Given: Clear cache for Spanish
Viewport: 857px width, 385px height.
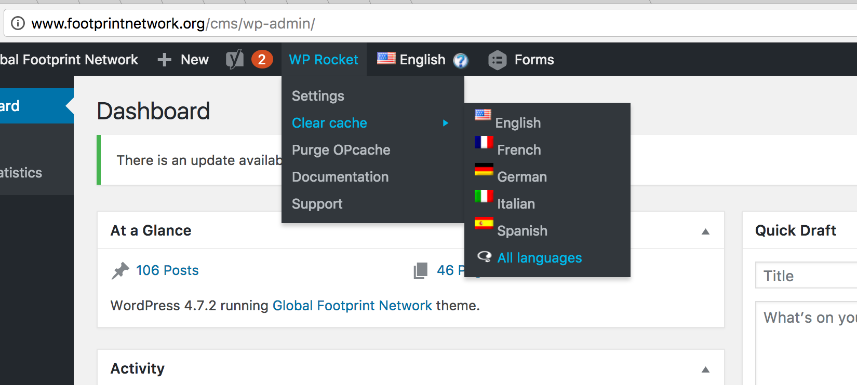Looking at the screenshot, I should click(x=523, y=231).
